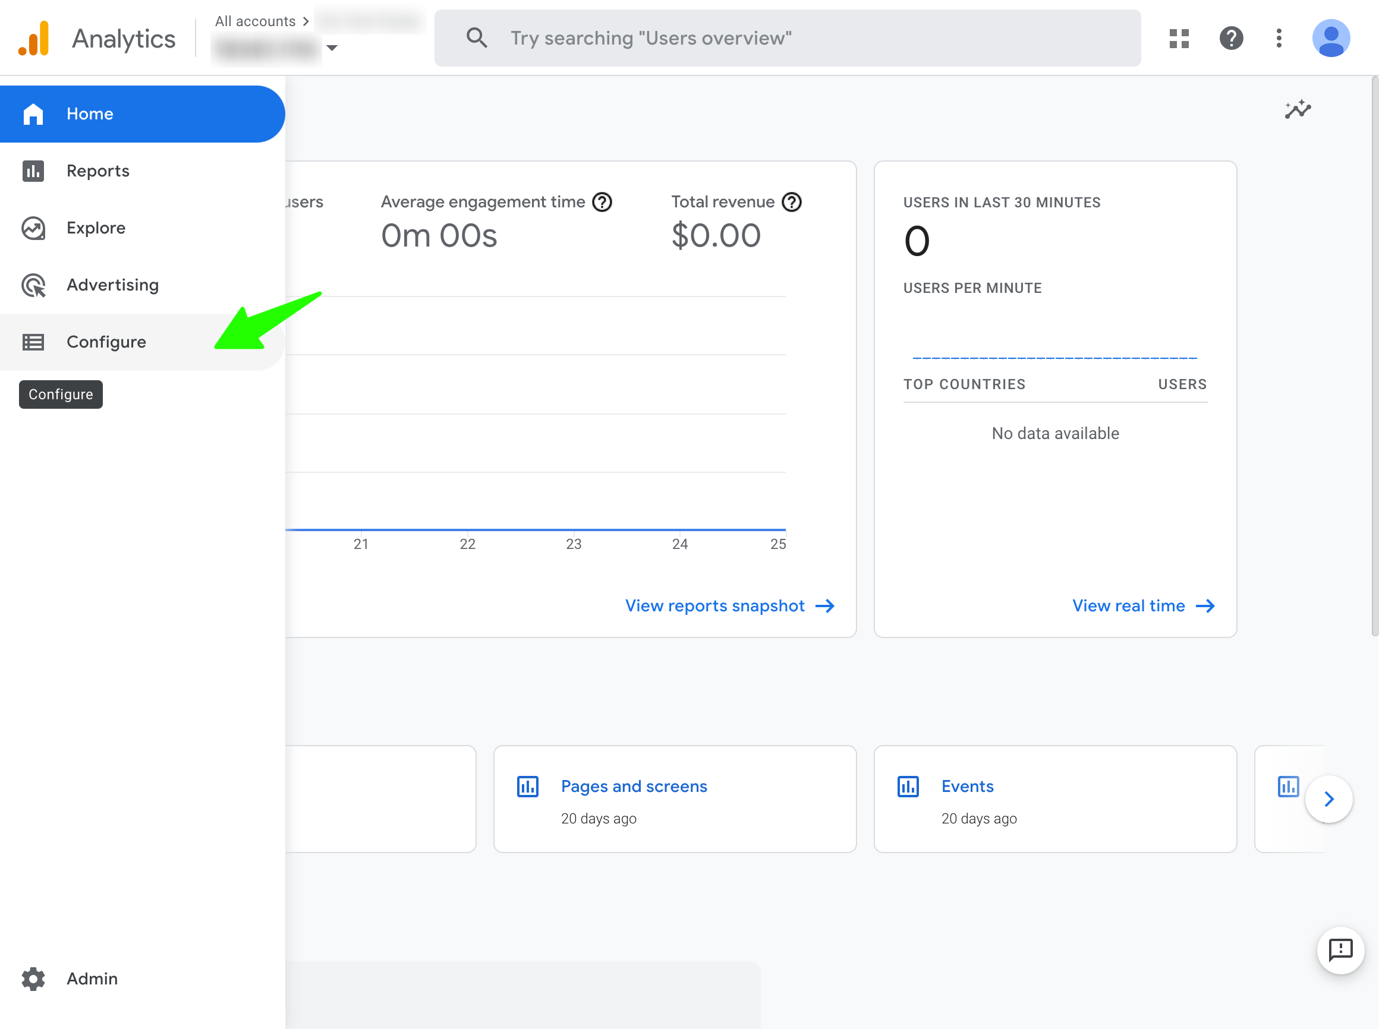Click the send feedback chat icon
The width and height of the screenshot is (1379, 1029).
coord(1340,950)
